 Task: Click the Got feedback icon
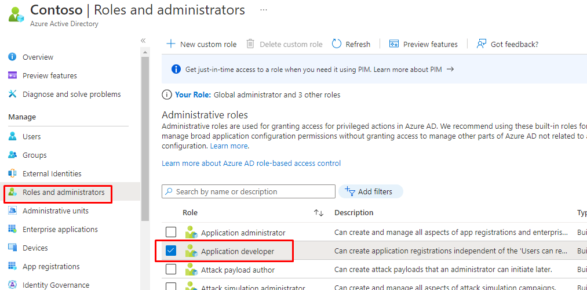(x=481, y=44)
